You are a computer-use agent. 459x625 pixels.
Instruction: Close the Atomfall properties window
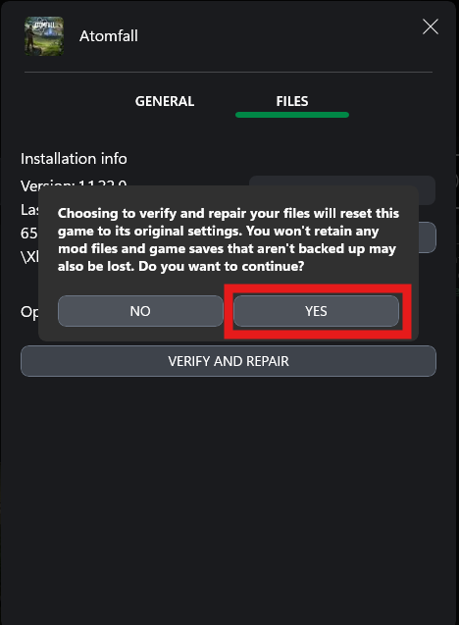[431, 26]
